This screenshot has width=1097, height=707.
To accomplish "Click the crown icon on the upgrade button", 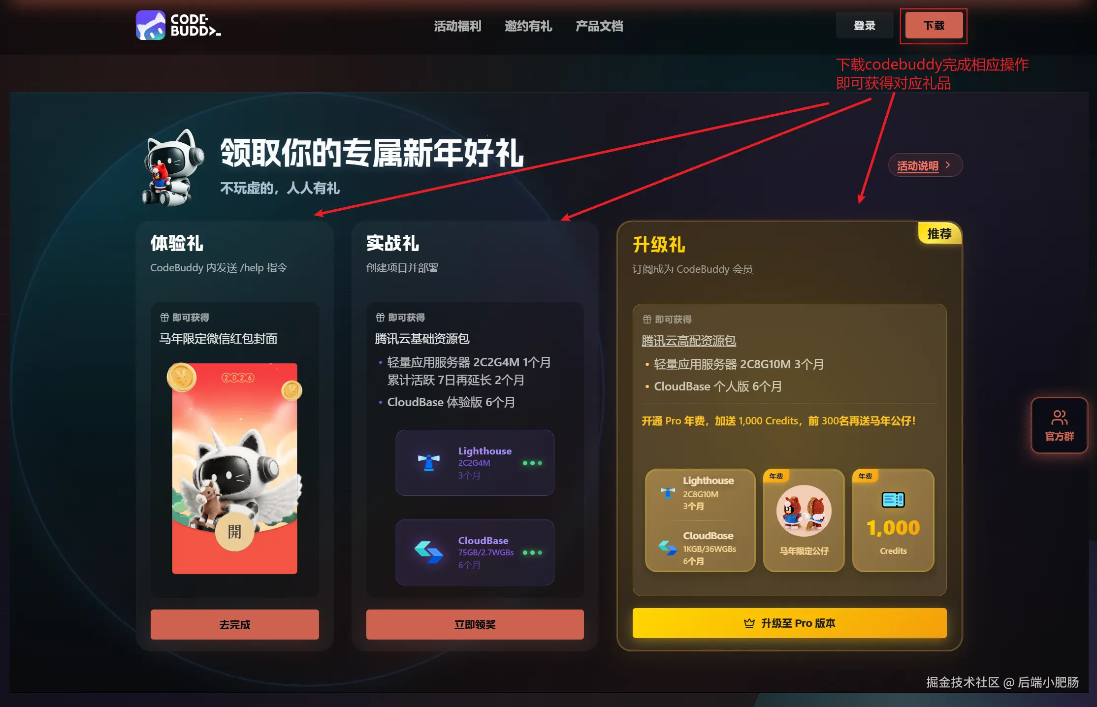I will point(749,623).
